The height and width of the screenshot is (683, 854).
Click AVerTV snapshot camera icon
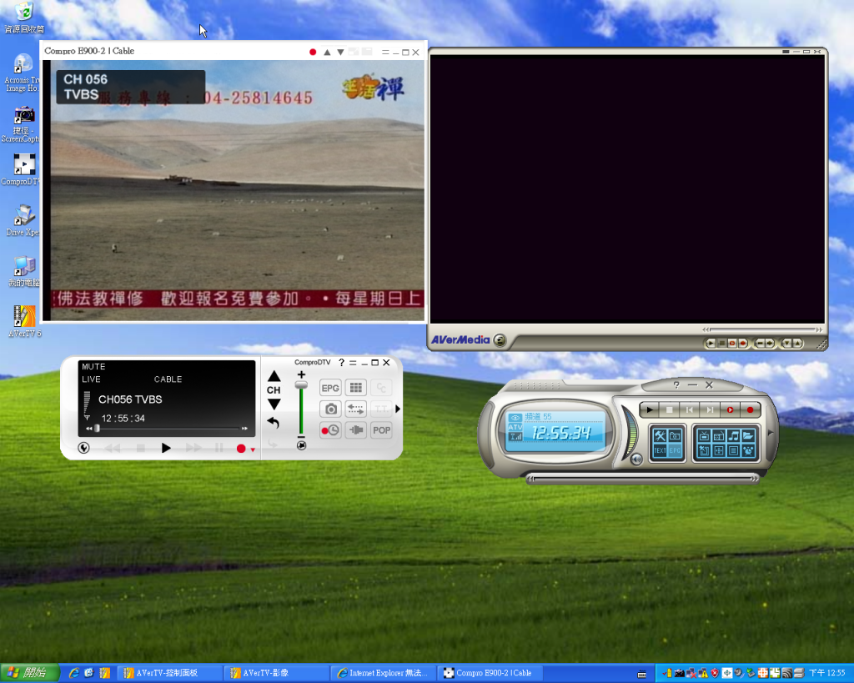[x=675, y=435]
